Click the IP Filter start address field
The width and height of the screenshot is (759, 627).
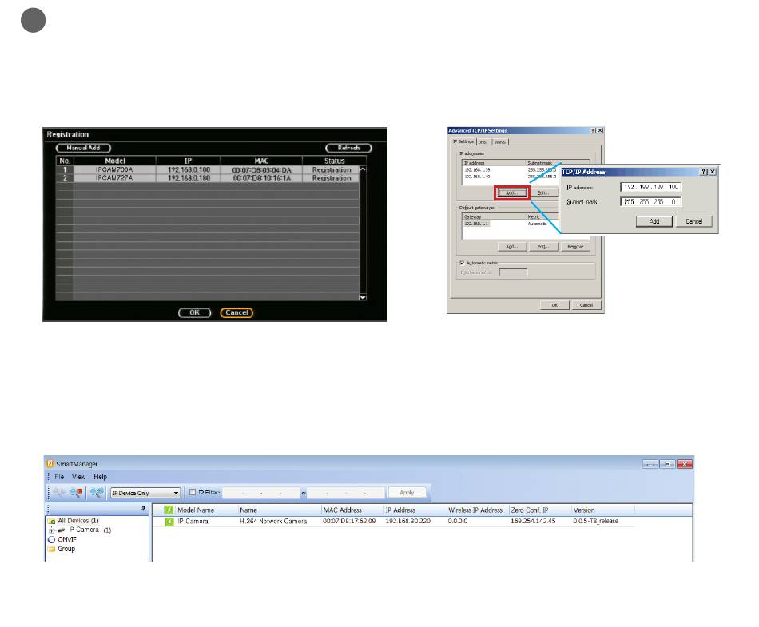click(261, 493)
